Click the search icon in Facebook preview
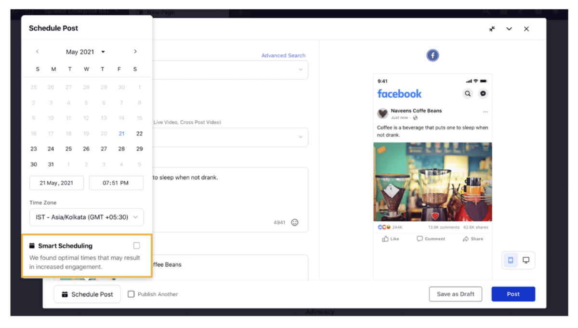The width and height of the screenshot is (578, 328). [468, 94]
